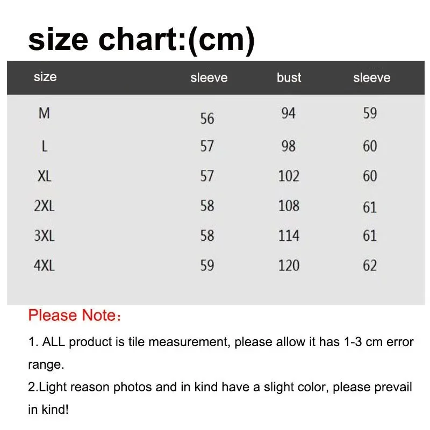Click the note about tile measurement
430x430 pixels.
coord(219,342)
